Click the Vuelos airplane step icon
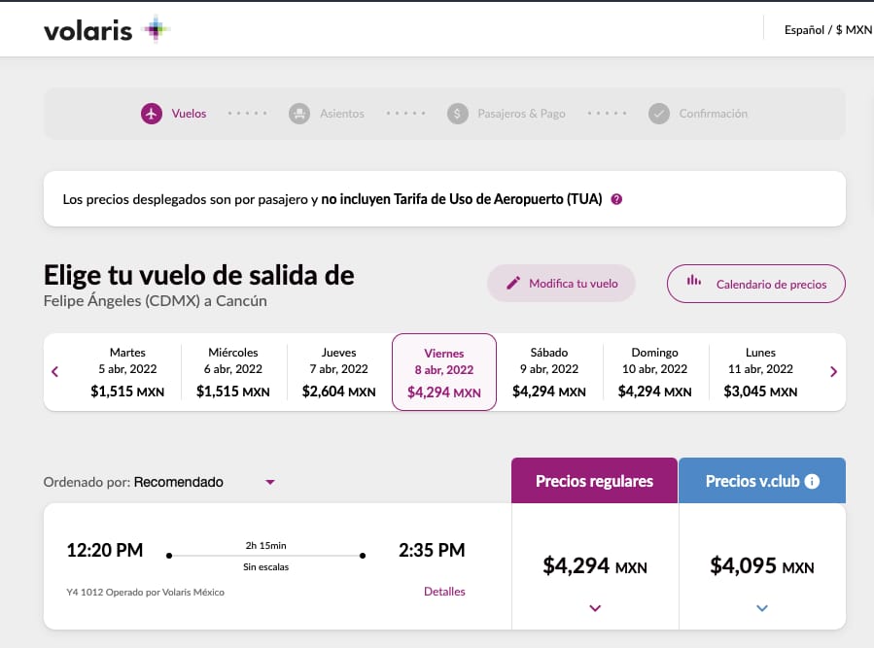The height and width of the screenshot is (648, 874). coord(151,114)
